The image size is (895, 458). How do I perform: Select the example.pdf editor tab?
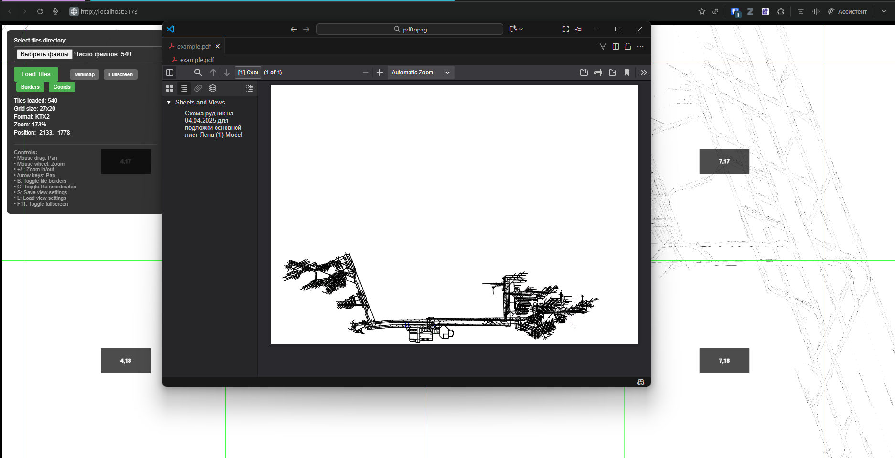point(194,46)
